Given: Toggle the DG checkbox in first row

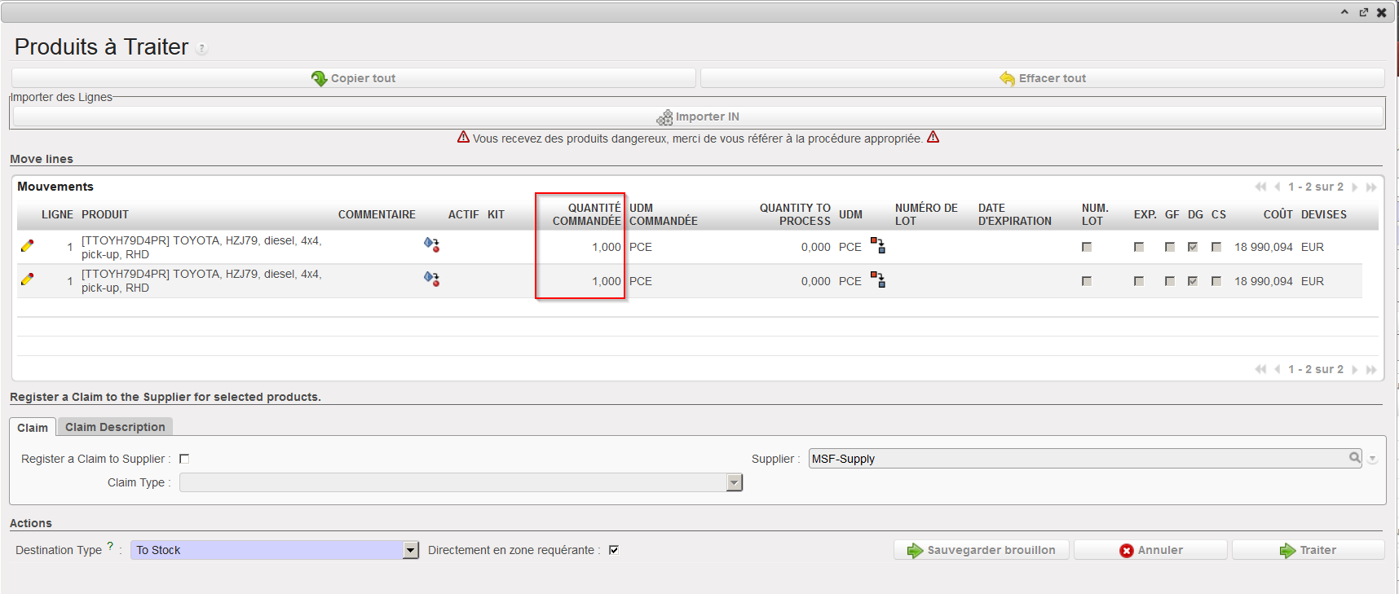Looking at the screenshot, I should click(x=1193, y=247).
